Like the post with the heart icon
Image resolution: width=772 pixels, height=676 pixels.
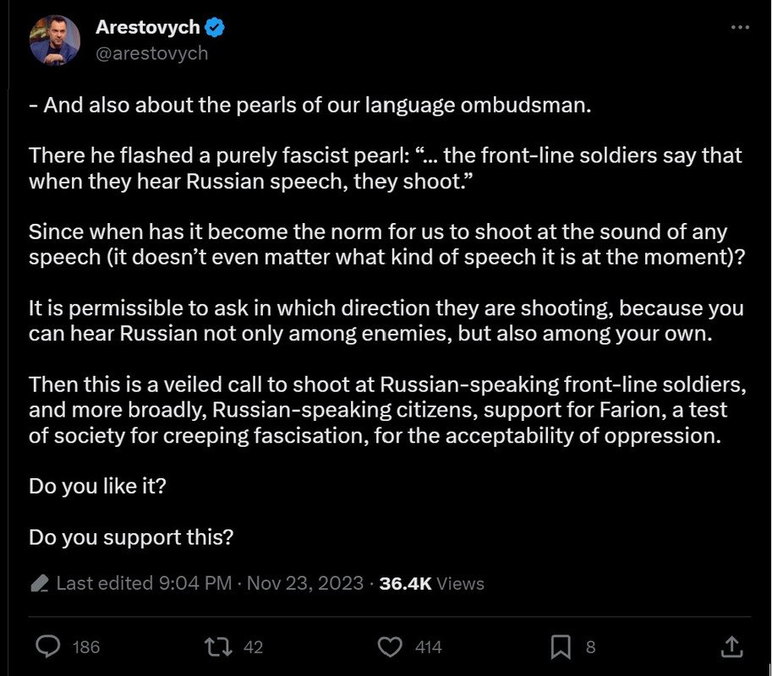[389, 647]
